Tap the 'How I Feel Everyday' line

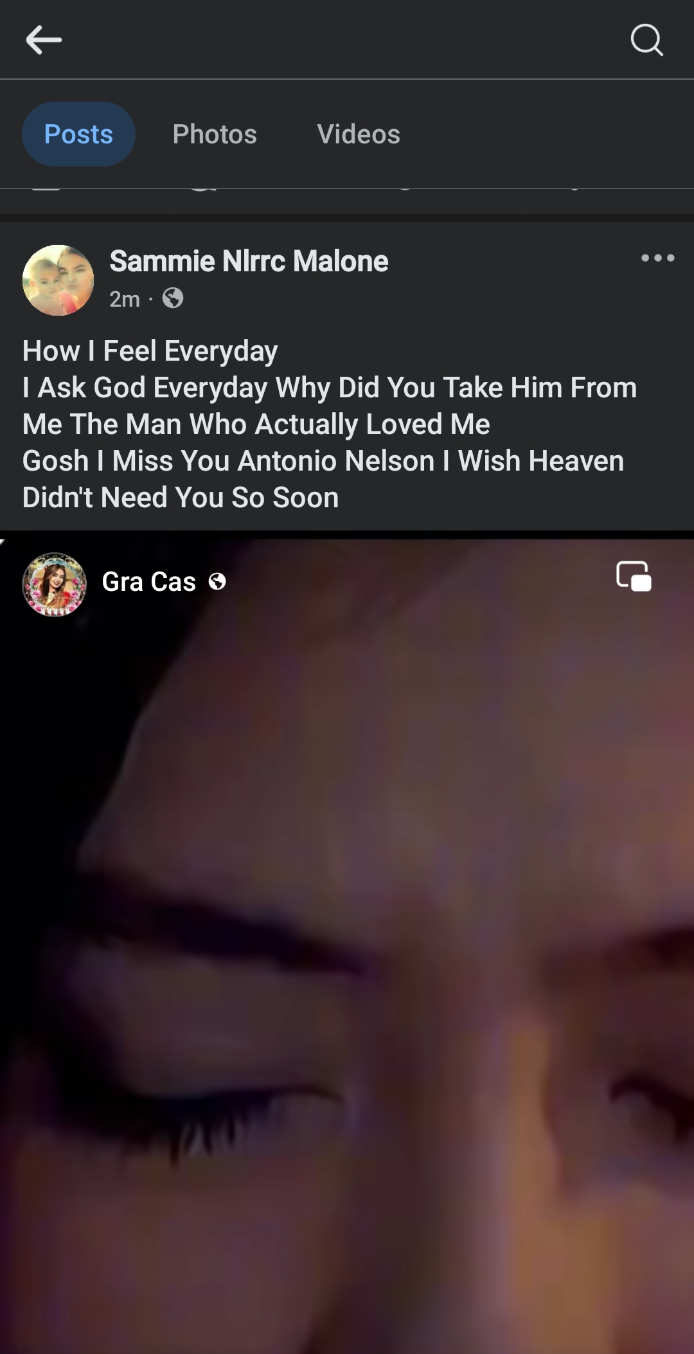tap(150, 351)
